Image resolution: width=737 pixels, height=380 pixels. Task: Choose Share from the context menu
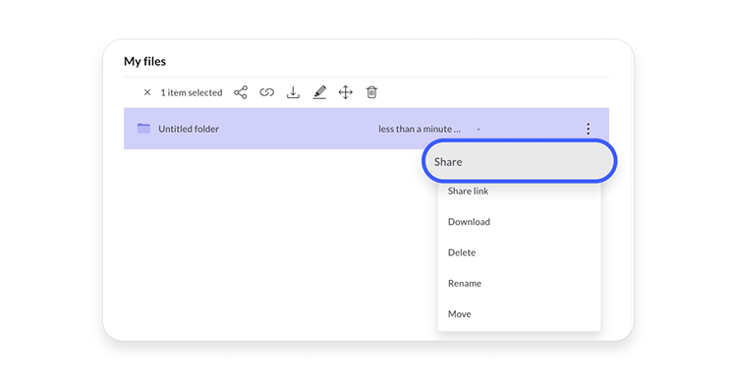coord(520,162)
